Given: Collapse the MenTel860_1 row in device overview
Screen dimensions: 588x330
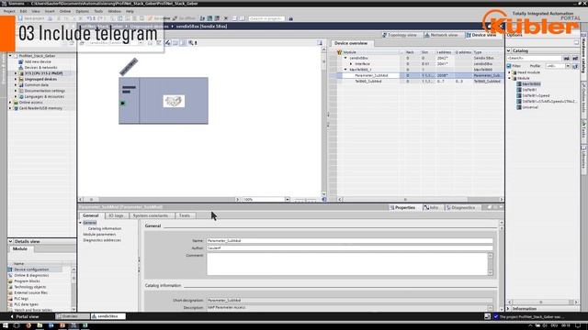Looking at the screenshot, I should click(345, 70).
